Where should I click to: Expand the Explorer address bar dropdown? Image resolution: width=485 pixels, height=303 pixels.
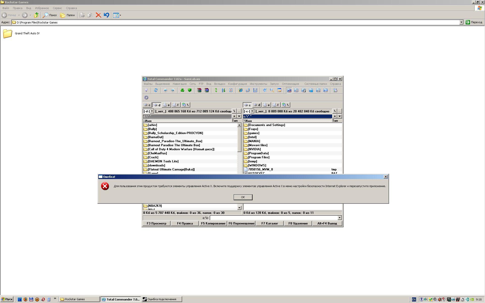tap(461, 22)
